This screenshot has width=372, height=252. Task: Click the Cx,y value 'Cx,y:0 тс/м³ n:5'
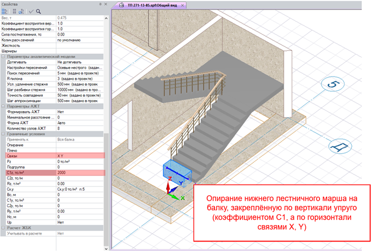(x=80, y=189)
